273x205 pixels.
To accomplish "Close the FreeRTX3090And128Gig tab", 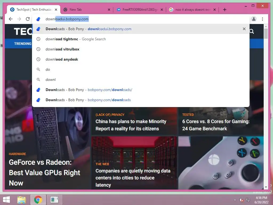I will coord(162,10).
